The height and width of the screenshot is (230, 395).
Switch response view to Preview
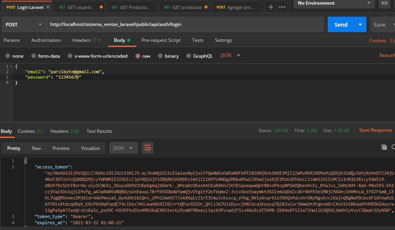pos(61,148)
